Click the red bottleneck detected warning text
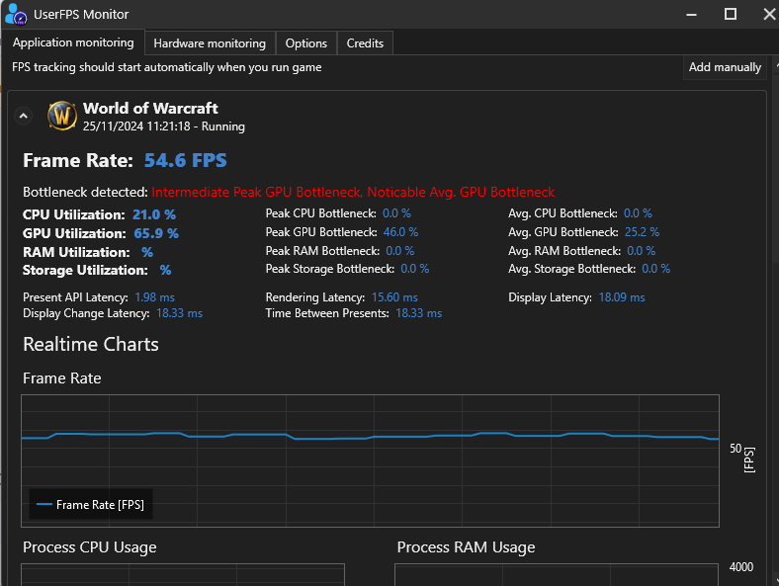779x586 pixels. click(x=353, y=192)
